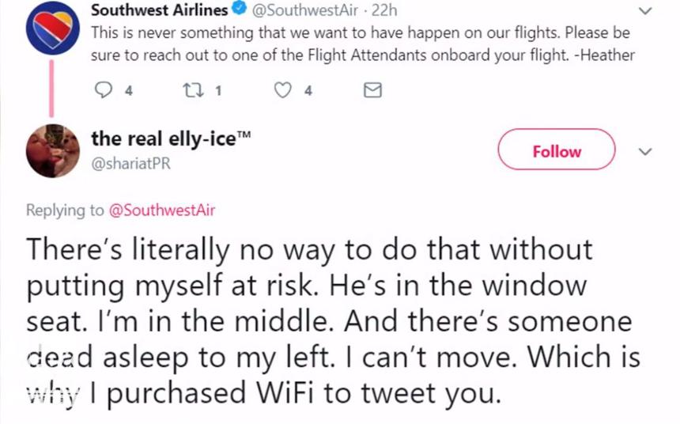680x424 pixels.
Task: Click the like count beside the heart
Action: [308, 90]
